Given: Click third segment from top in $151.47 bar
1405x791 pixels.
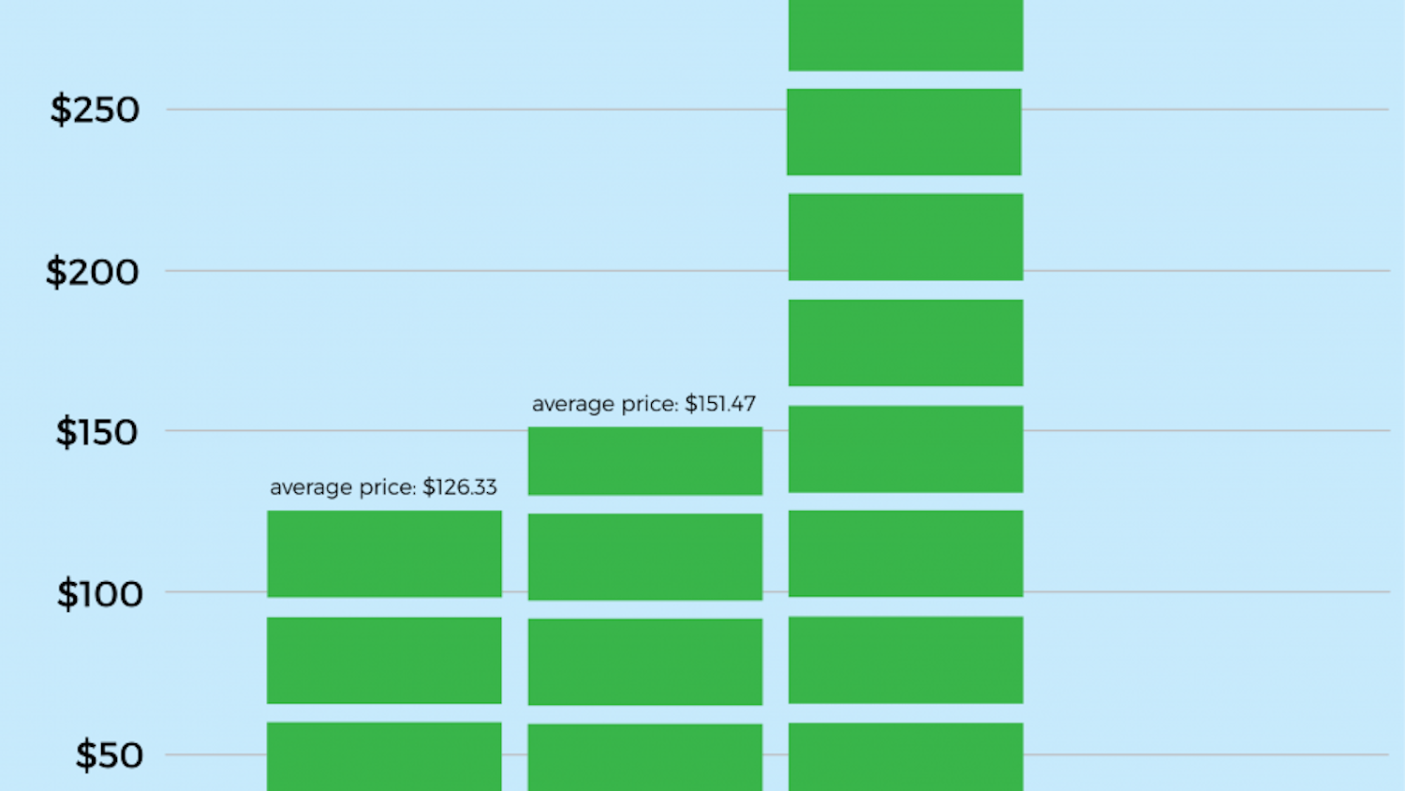Looking at the screenshot, I should 644,662.
